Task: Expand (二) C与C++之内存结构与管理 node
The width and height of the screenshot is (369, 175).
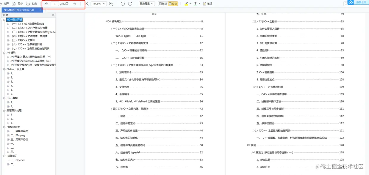Action: 8,28
